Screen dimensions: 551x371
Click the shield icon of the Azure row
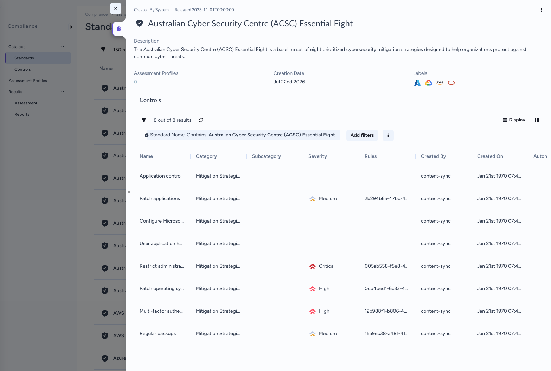click(x=105, y=358)
